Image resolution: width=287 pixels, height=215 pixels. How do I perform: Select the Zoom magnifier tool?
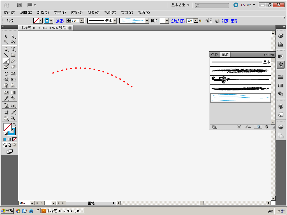(x=13, y=118)
